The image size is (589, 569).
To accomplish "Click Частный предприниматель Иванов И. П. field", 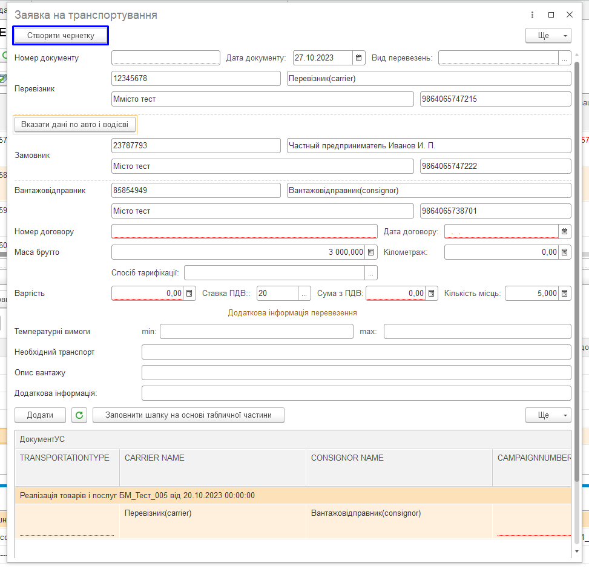I will pyautogui.click(x=429, y=146).
